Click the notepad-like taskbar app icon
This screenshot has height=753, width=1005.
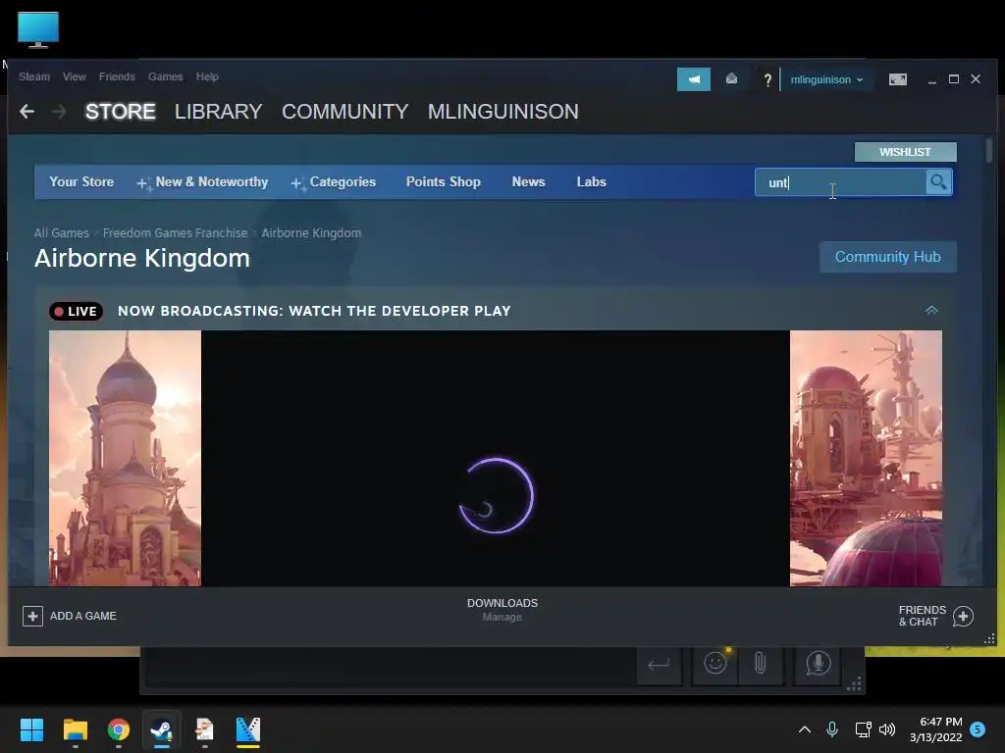click(x=204, y=729)
